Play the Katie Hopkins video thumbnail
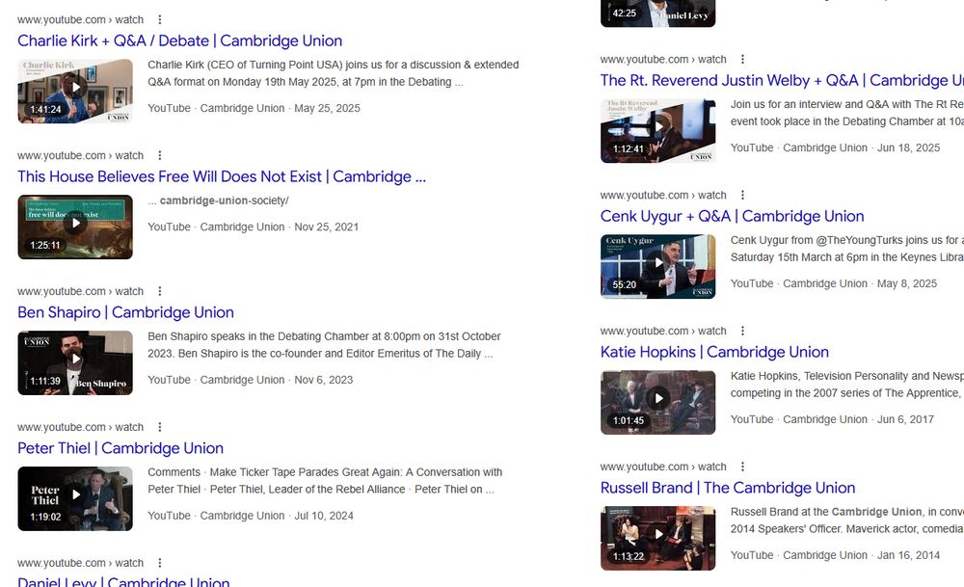The width and height of the screenshot is (964, 587). coord(657,403)
